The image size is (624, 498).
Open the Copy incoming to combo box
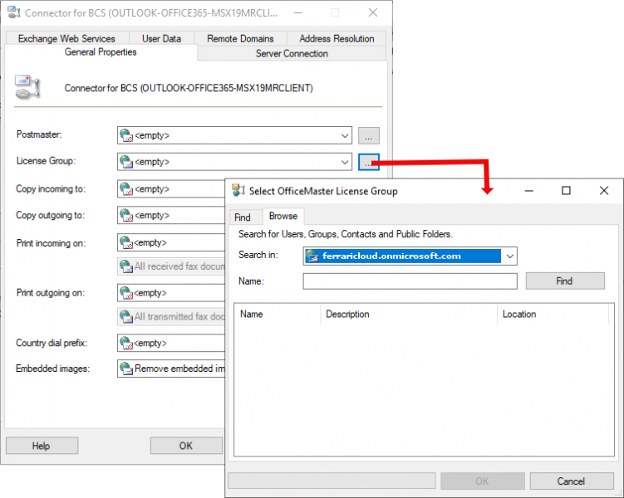[171, 188]
